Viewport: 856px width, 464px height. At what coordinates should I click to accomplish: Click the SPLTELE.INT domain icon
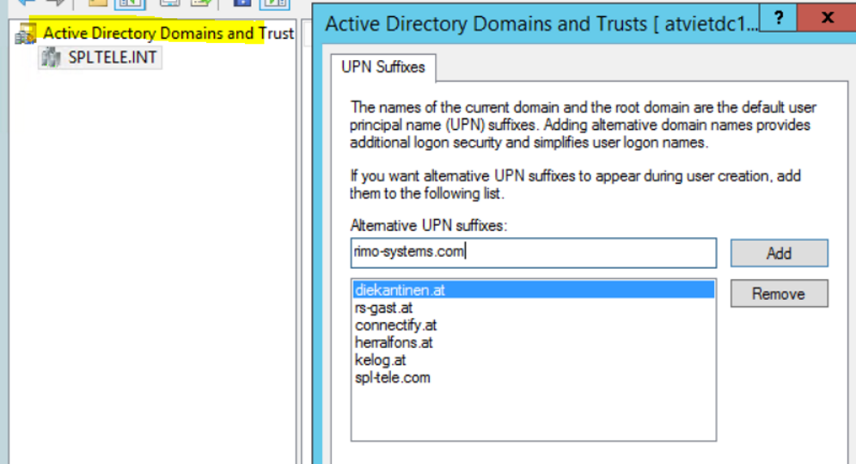[51, 58]
